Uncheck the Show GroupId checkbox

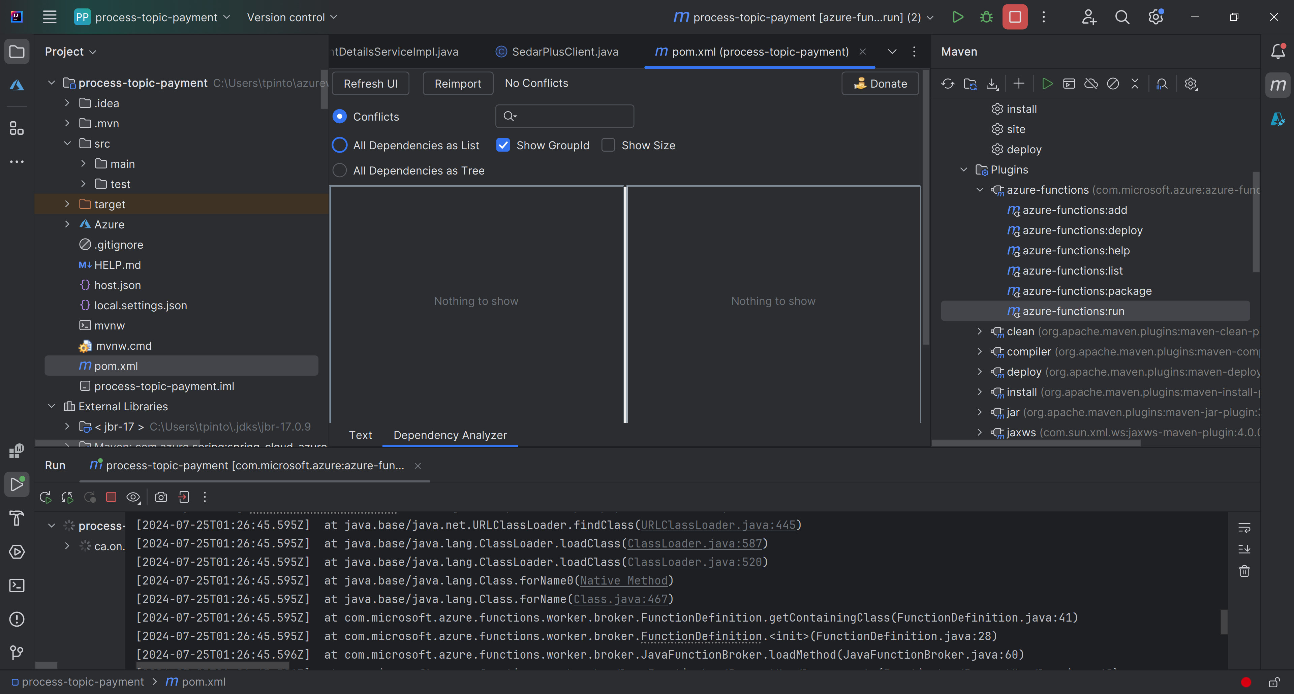(x=503, y=145)
